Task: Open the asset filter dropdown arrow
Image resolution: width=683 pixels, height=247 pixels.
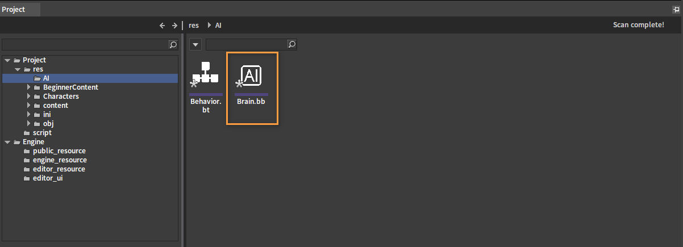Action: (195, 44)
